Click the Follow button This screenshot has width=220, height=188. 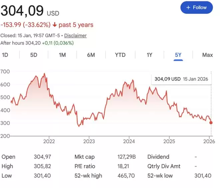pos(196,7)
